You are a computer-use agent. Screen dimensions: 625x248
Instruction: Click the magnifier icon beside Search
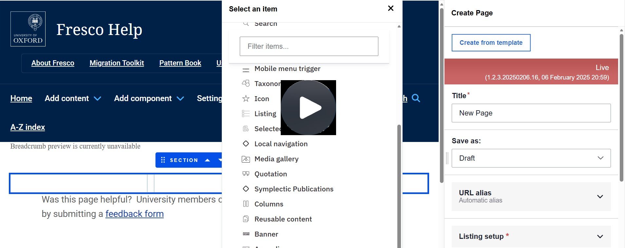pyautogui.click(x=246, y=24)
